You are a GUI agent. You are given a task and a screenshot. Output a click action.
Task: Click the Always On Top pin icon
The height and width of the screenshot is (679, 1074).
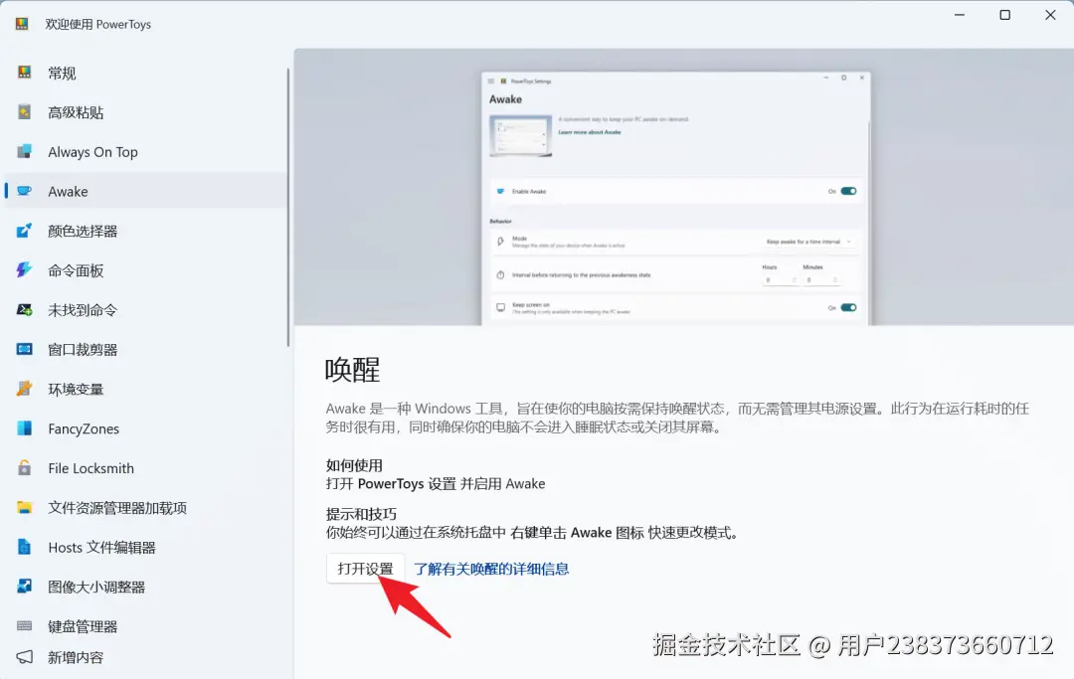coord(24,151)
